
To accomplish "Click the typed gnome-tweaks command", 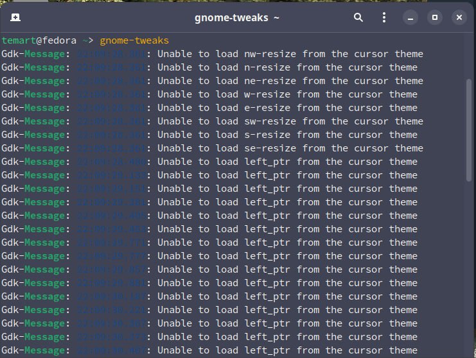I will 134,40.
